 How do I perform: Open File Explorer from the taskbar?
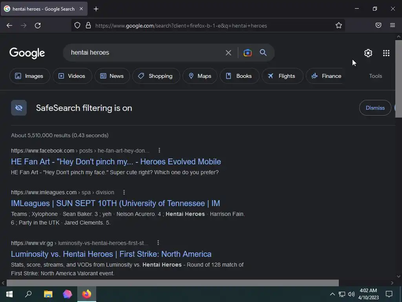[x=48, y=294]
